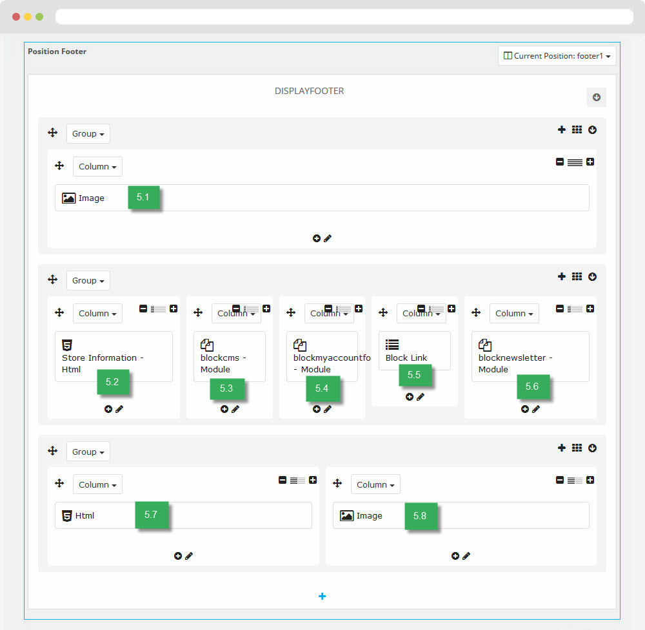Screen dimensions: 645x630
Task: Open the third Group dropdown
Action: (x=88, y=452)
